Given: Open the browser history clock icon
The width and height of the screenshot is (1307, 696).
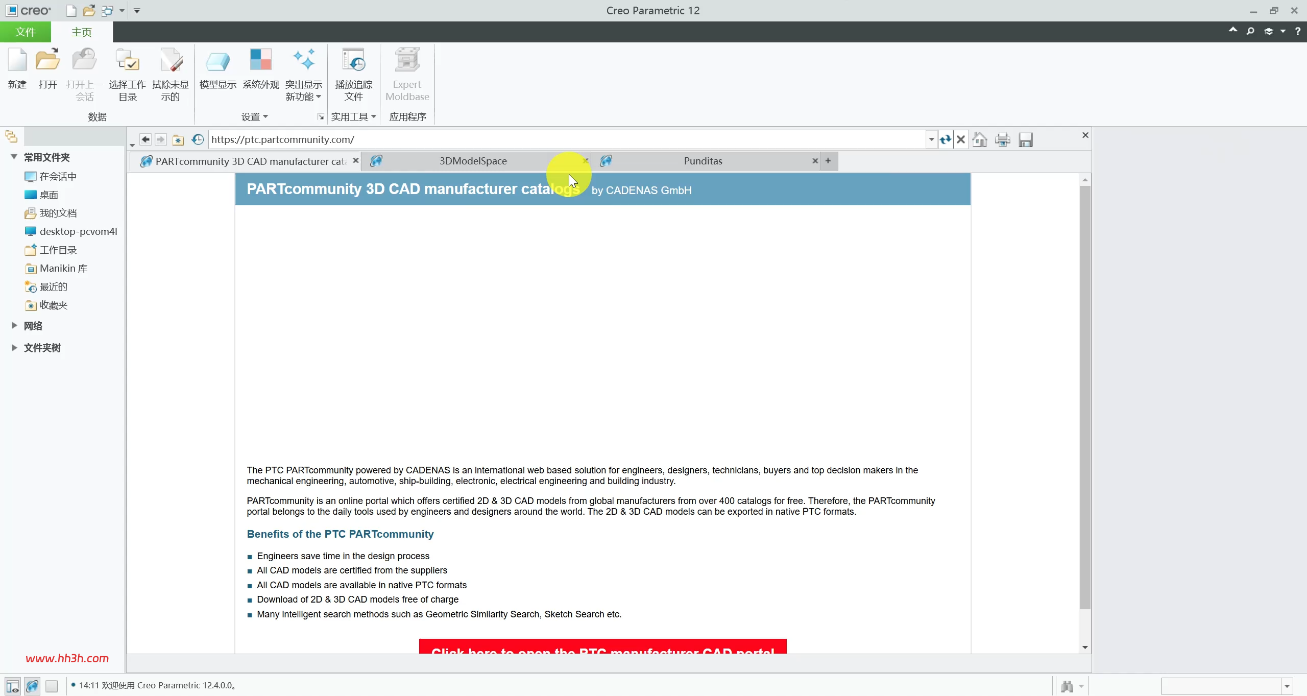Looking at the screenshot, I should coord(198,139).
